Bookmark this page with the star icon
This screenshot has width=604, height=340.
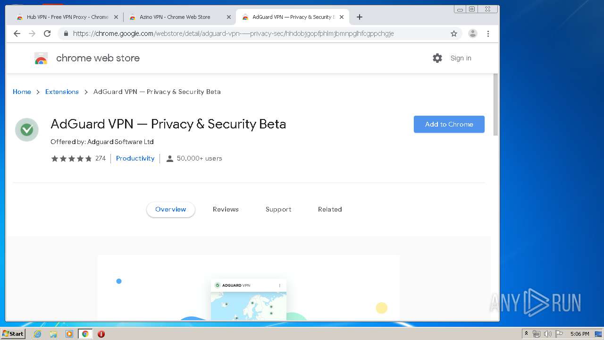(x=454, y=34)
